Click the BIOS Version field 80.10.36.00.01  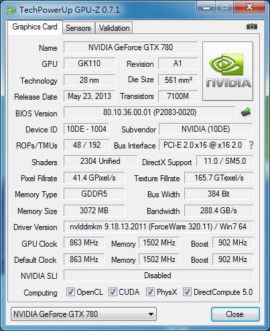(x=149, y=112)
